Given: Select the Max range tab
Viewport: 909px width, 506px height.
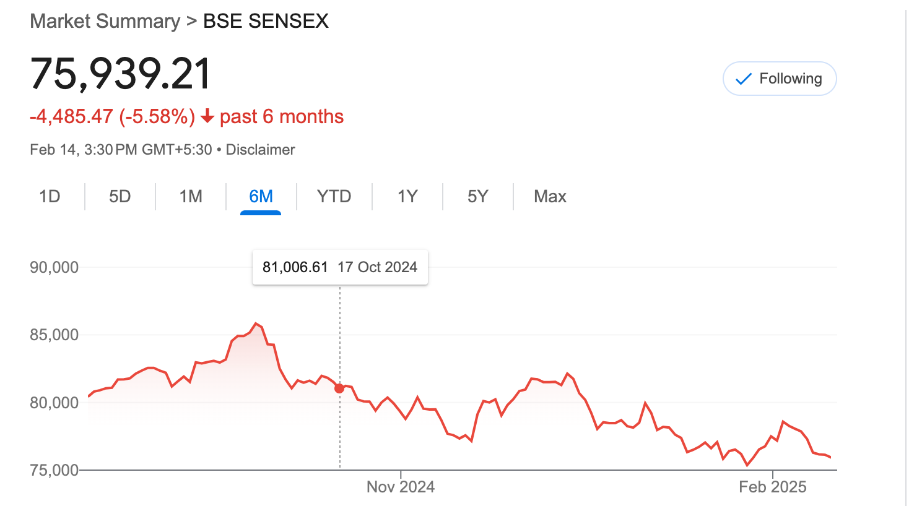Looking at the screenshot, I should pos(550,197).
